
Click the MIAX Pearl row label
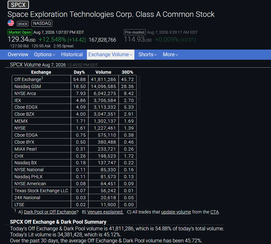[x=25, y=149]
